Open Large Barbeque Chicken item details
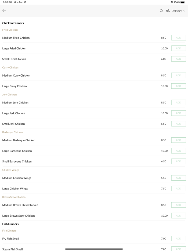Viewport: 188px width, 251px height. [17, 151]
